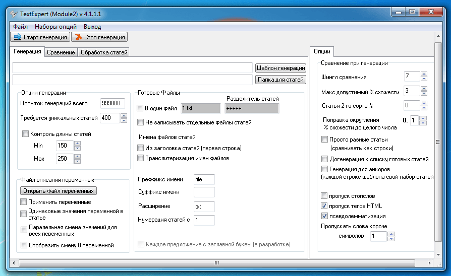
Task: Open the Обработка статей tab
Action: pyautogui.click(x=104, y=52)
